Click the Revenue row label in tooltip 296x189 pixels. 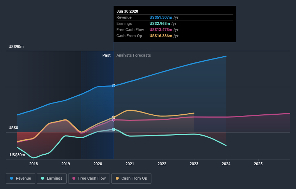click(124, 17)
